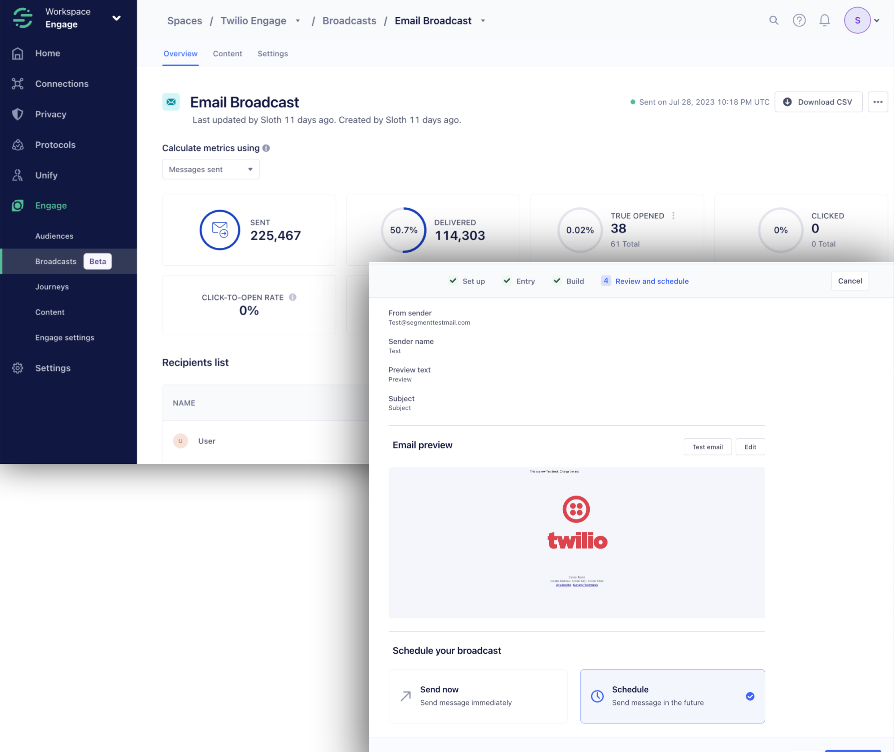The image size is (894, 752).
Task: Open notifications bell icon
Action: point(825,20)
